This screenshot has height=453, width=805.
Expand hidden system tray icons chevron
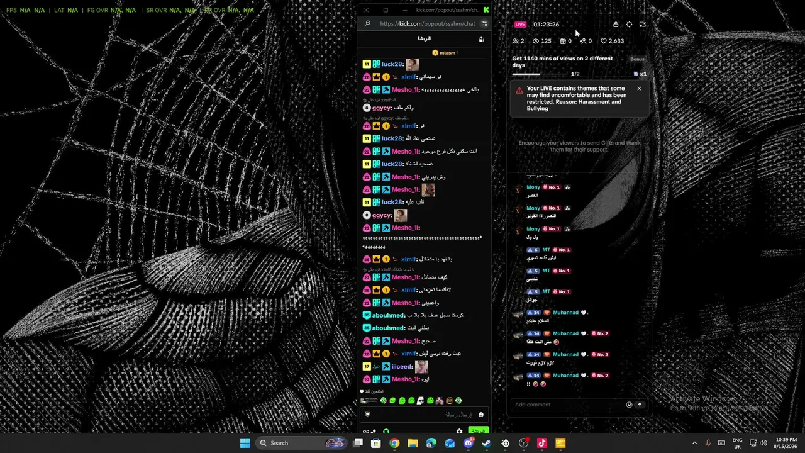pos(694,443)
